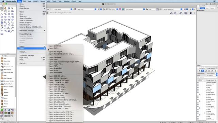Image resolution: width=218 pixels, height=123 pixels.
Task: Select the Pan hand tool in Basic palette
Action: 5,8
